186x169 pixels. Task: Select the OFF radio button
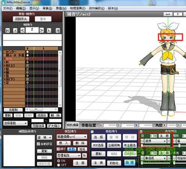58,165
